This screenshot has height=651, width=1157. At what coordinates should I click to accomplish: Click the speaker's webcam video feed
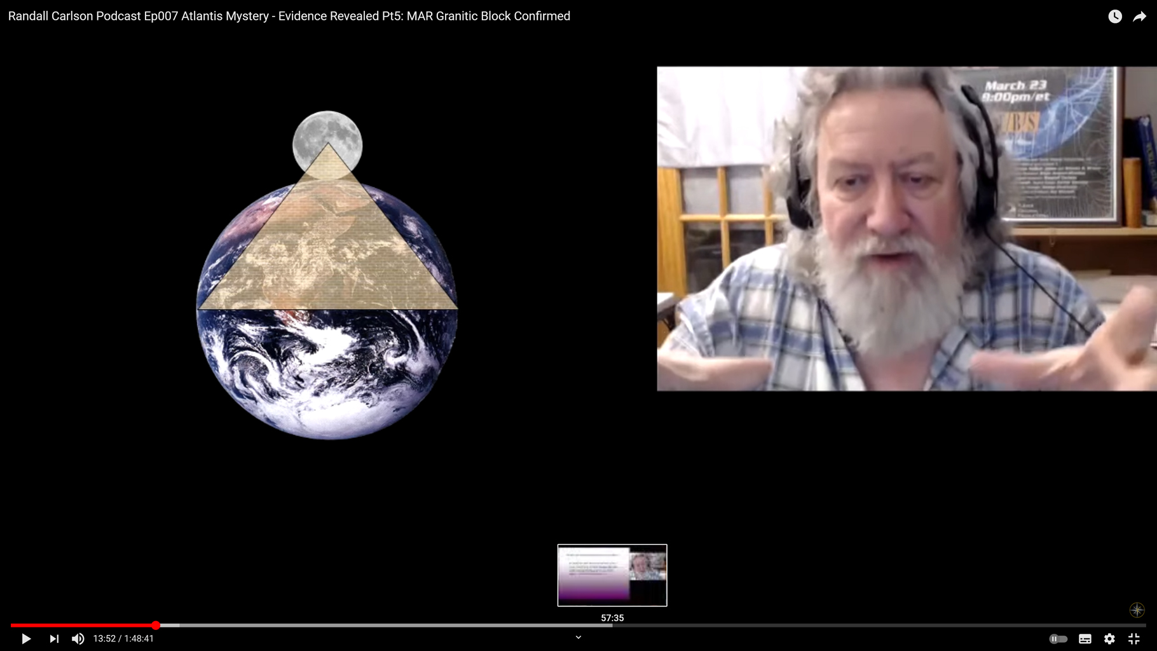pos(907,229)
